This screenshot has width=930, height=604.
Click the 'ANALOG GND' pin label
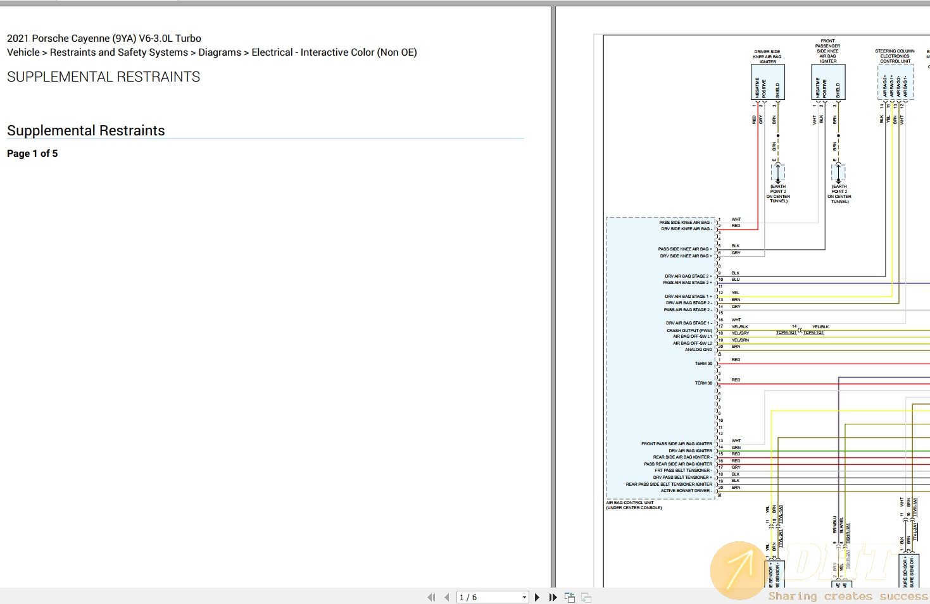pos(698,350)
